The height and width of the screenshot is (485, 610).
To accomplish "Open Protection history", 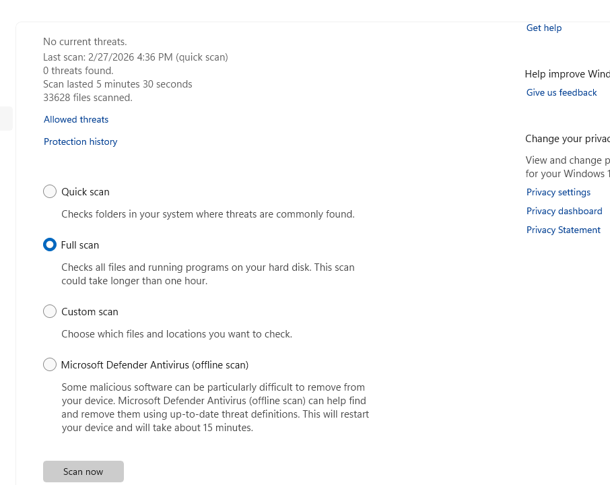I will 80,141.
